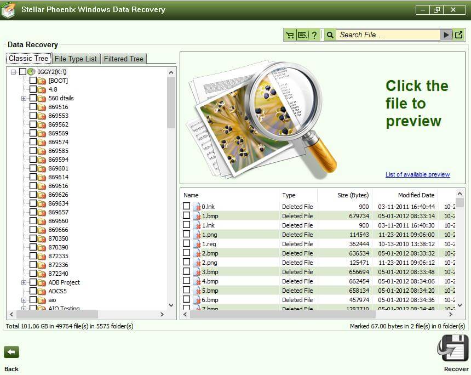Click the Recover floppy disk icon
The height and width of the screenshot is (375, 471).
453,348
